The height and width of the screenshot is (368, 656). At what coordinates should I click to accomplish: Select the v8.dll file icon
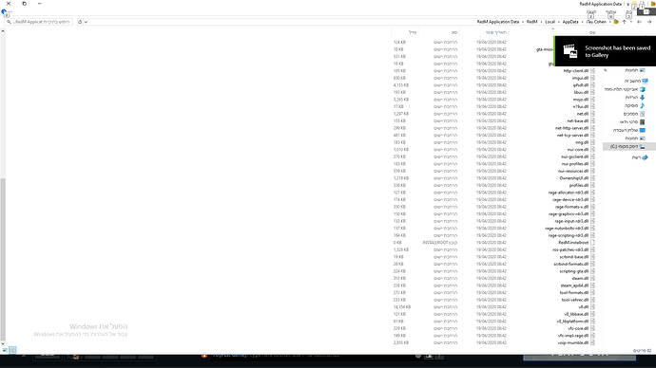click(x=592, y=306)
